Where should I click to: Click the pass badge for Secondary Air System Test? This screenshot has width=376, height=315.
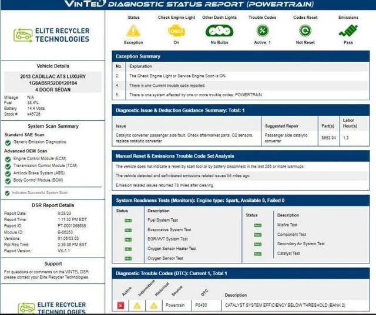pyautogui.click(x=257, y=244)
